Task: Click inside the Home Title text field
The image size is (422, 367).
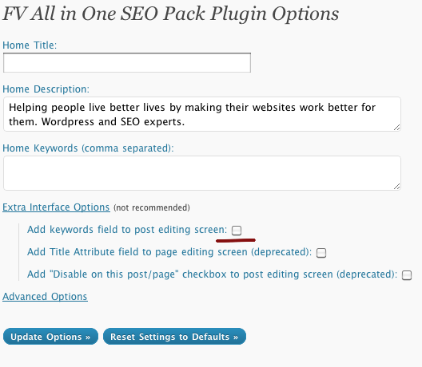Action: [x=127, y=62]
